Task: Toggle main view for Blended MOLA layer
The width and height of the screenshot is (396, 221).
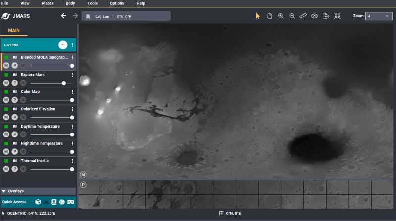Action: (6, 66)
